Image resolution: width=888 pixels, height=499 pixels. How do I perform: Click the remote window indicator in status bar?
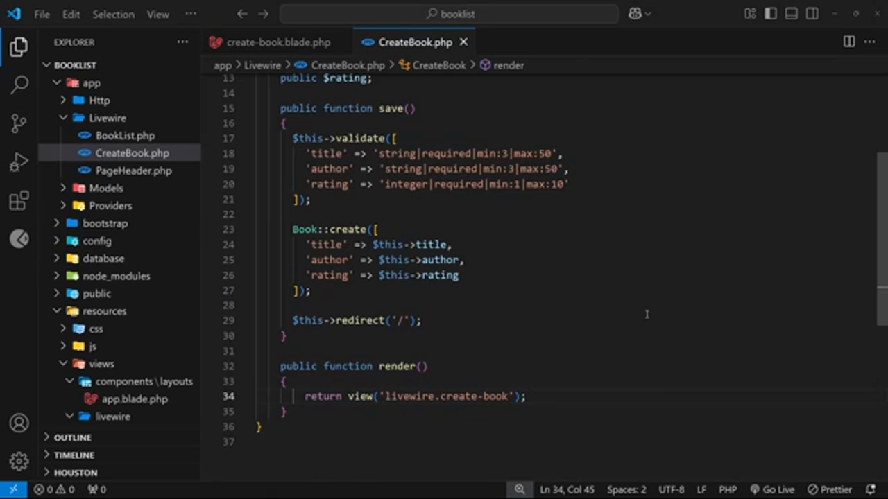pos(13,489)
